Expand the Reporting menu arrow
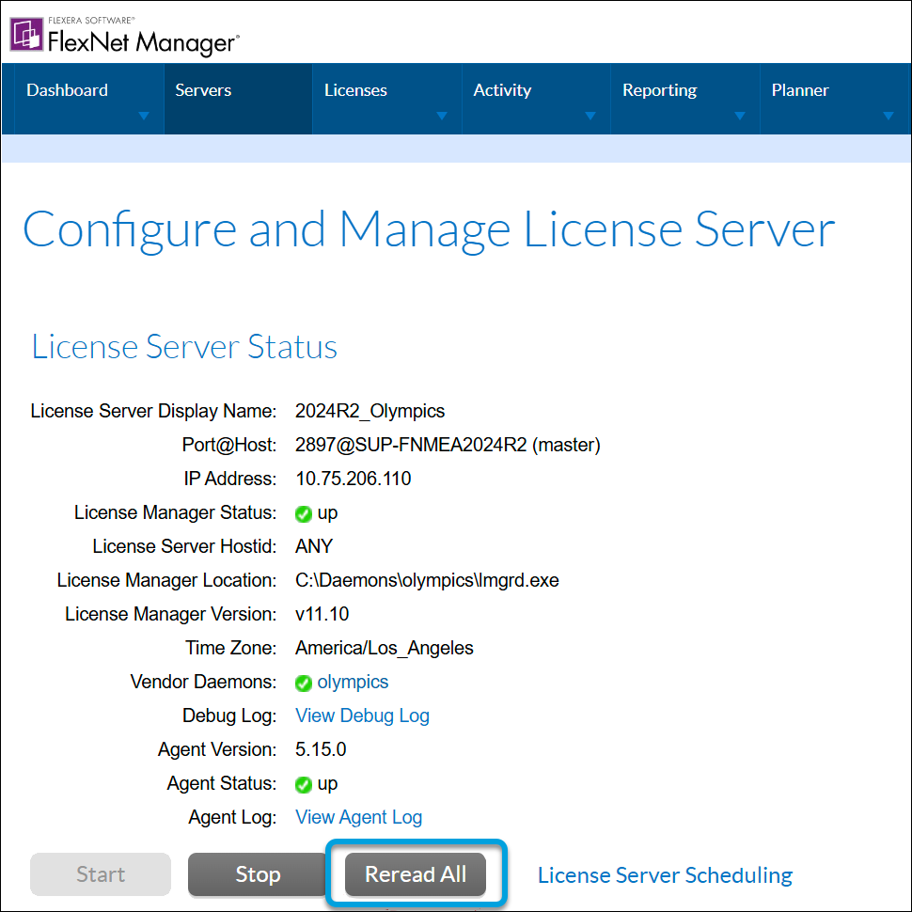 point(740,116)
